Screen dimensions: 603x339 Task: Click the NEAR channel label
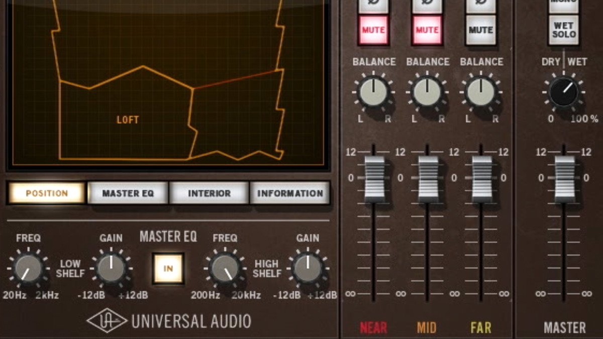coord(373,328)
